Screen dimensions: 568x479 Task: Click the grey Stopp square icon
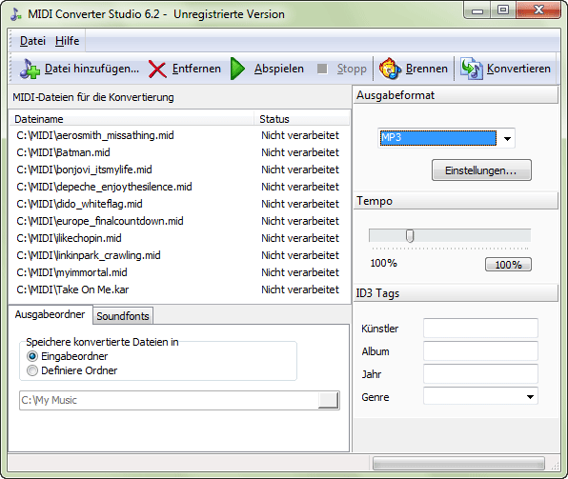[322, 69]
